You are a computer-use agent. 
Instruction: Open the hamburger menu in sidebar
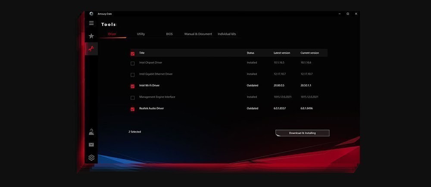coord(91,23)
